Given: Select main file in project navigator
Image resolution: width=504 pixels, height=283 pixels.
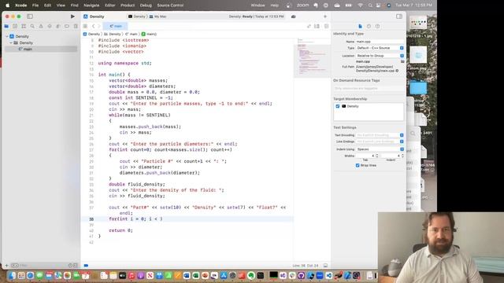Looking at the screenshot, I should 41,49.
